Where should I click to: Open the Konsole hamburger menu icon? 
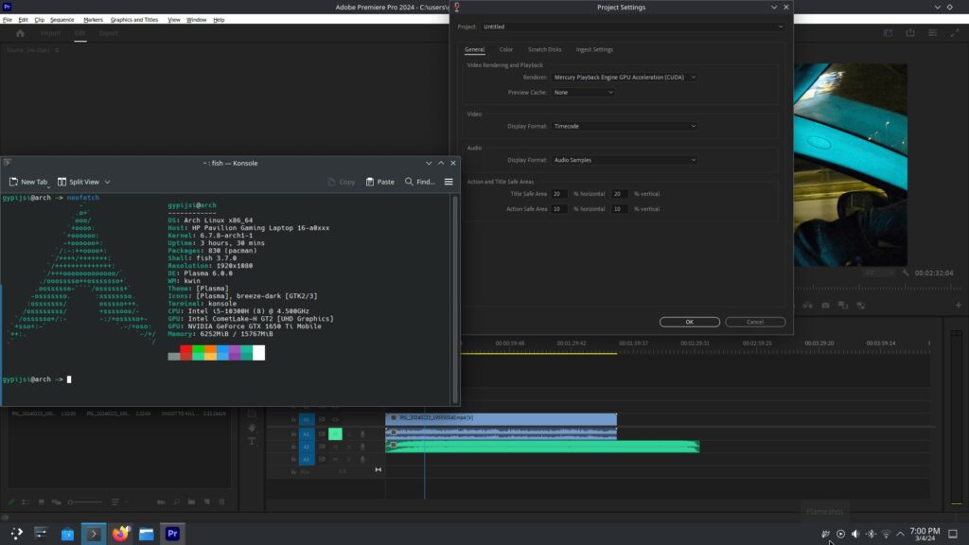tap(449, 182)
